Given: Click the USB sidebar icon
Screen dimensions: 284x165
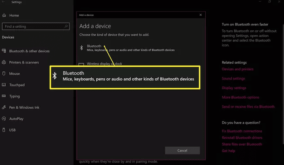Looking at the screenshot, I should coord(4,130).
